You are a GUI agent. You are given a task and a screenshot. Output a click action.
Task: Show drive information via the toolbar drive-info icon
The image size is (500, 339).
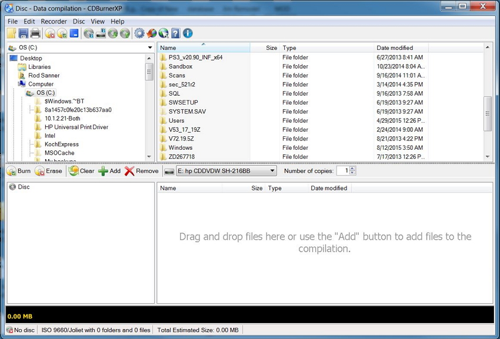point(101,33)
